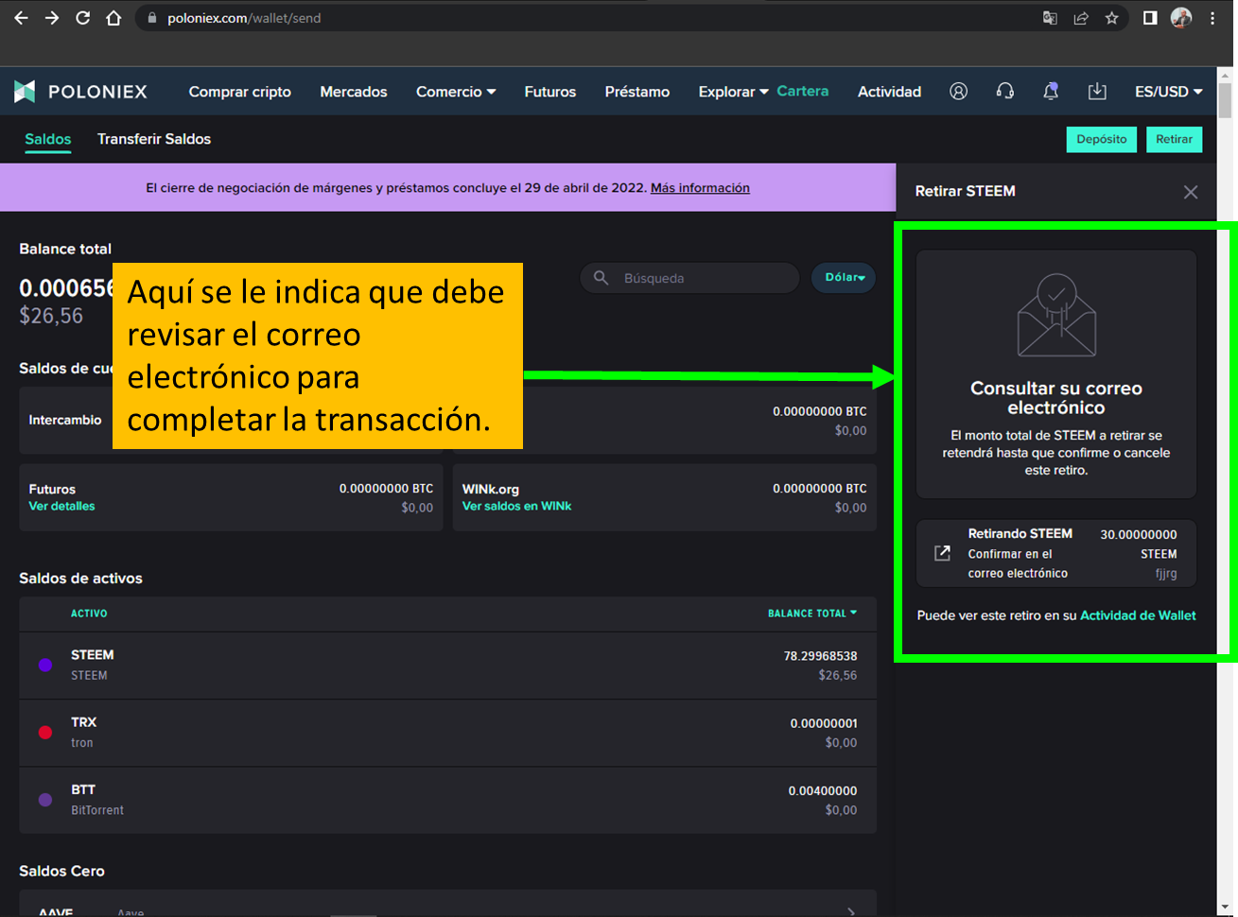This screenshot has height=917, width=1238.
Task: Open the ES/USD language currency dropdown
Action: [1169, 92]
